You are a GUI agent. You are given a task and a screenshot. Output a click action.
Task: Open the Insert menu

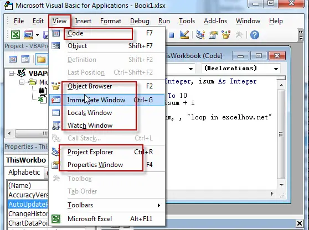tap(83, 21)
